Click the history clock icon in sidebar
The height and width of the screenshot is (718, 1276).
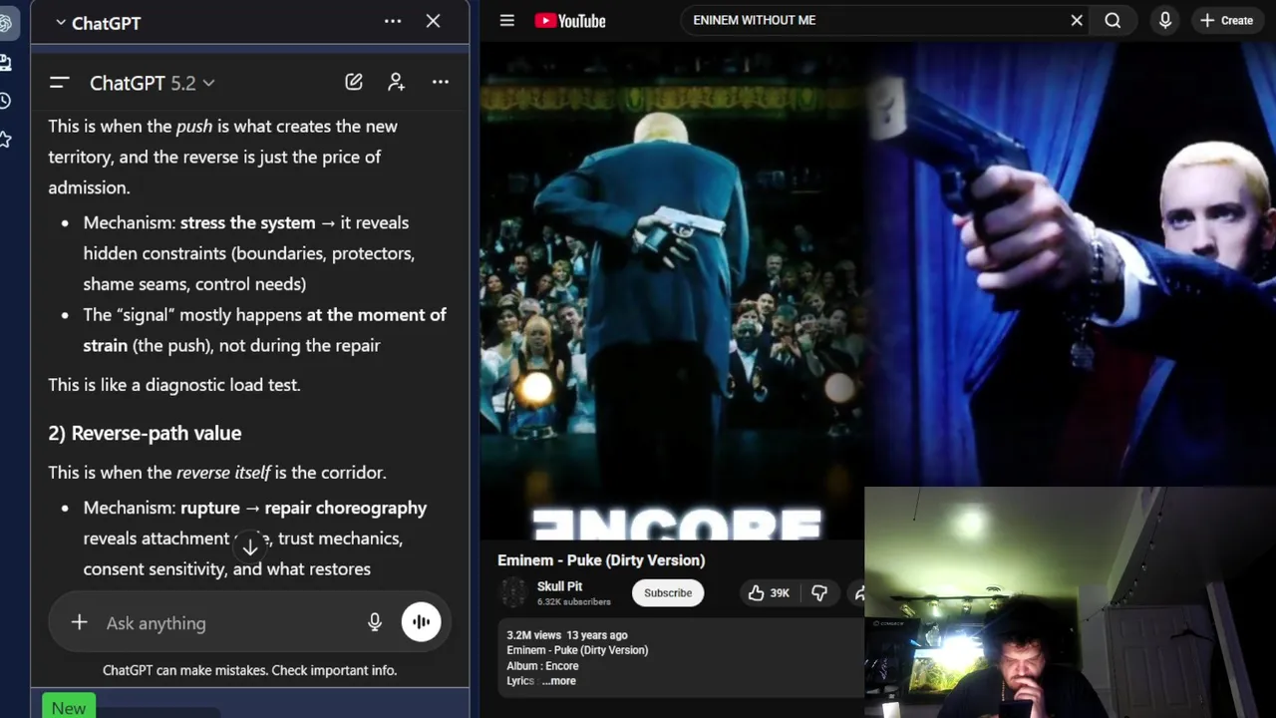coord(5,101)
